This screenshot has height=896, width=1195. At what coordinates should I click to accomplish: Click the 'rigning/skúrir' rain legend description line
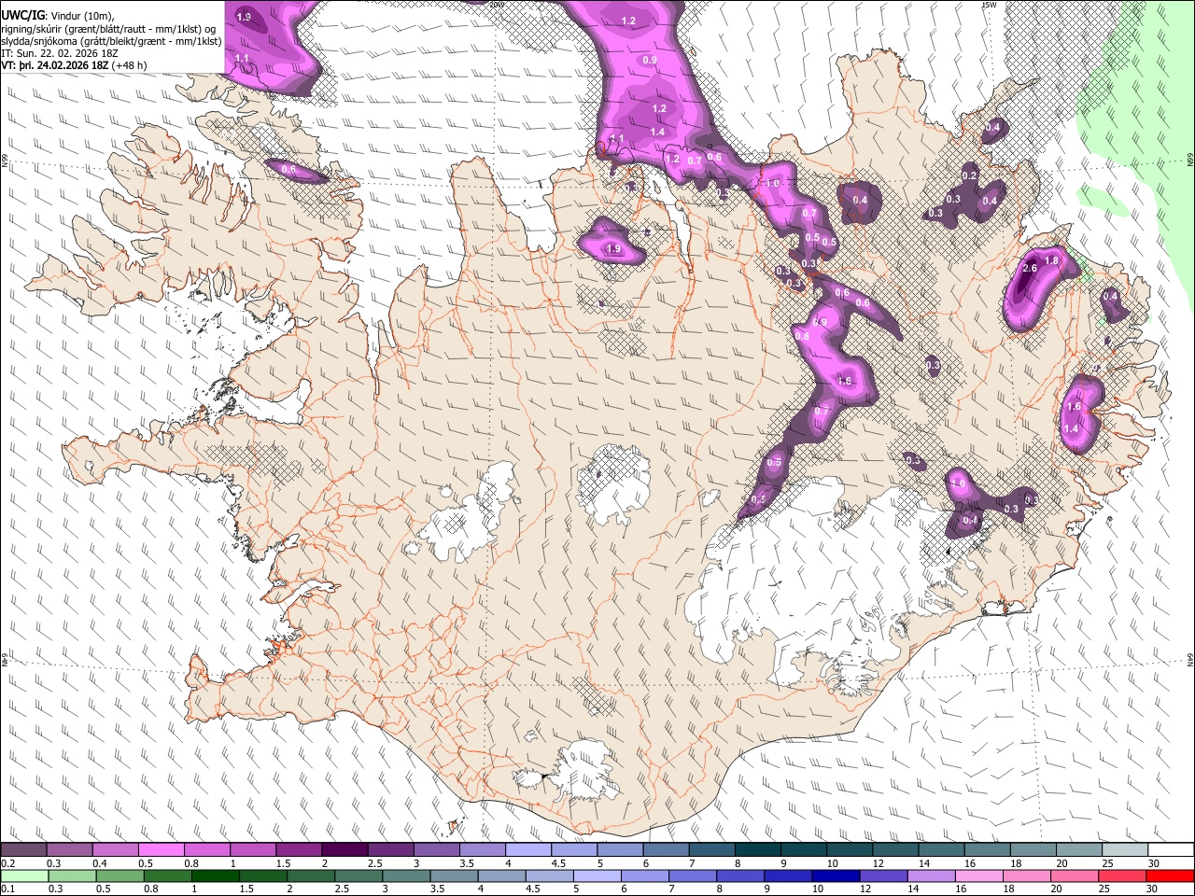click(108, 29)
